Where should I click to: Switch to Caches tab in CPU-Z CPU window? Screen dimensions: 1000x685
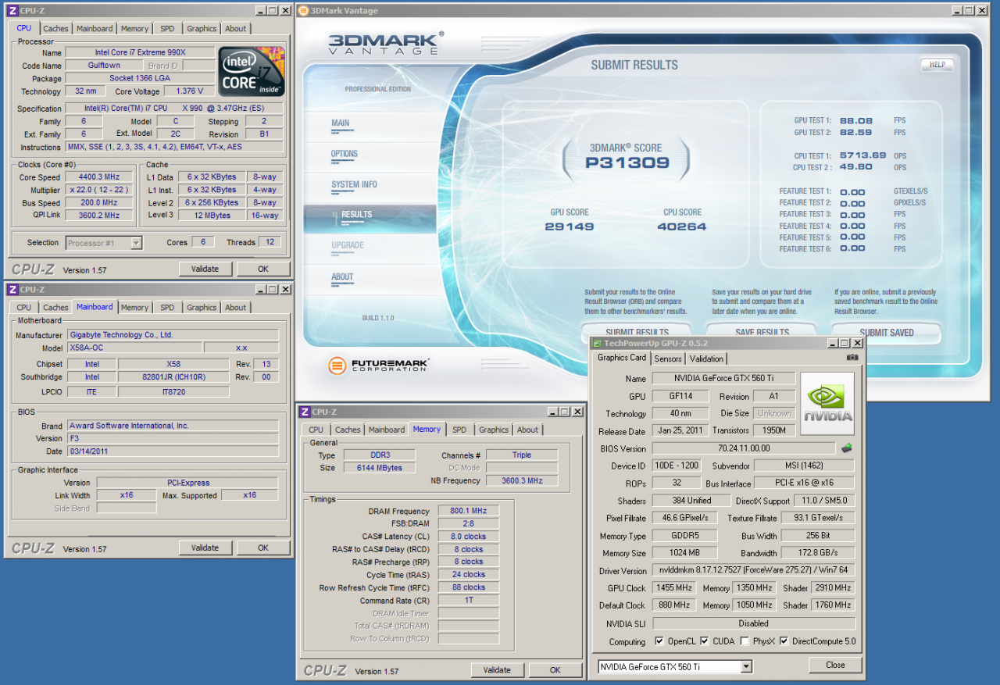(x=55, y=29)
